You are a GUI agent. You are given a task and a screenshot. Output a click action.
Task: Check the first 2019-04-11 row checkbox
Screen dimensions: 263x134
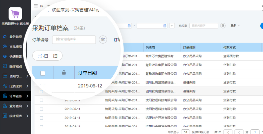coord(41,118)
